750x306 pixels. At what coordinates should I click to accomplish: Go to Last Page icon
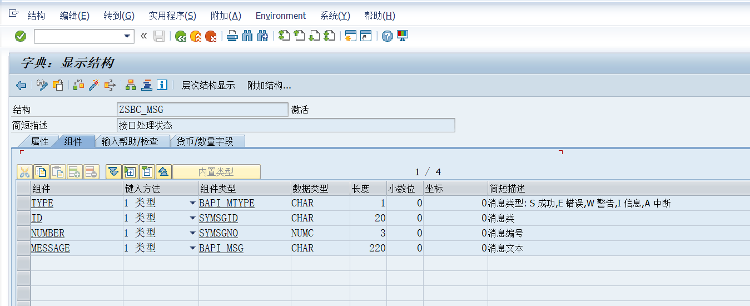tap(329, 36)
